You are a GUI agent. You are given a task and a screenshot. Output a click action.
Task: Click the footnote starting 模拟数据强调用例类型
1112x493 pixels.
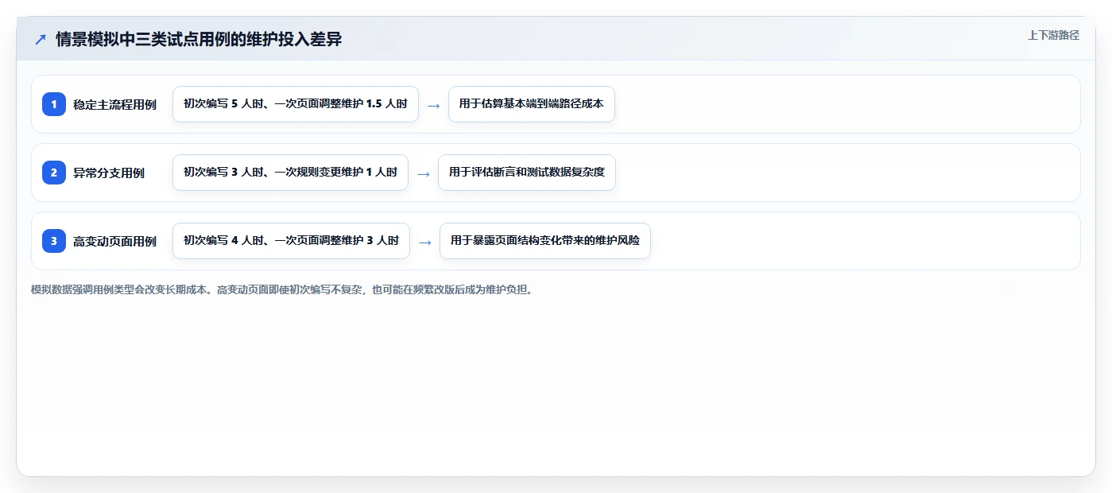(283, 289)
